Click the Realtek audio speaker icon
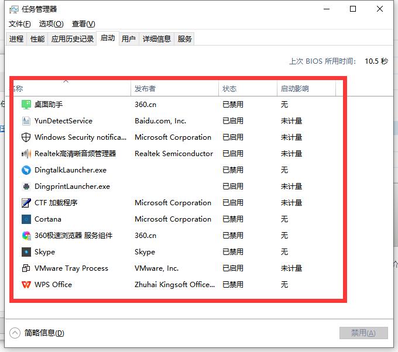The image size is (398, 352). tap(26, 154)
